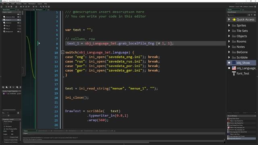Image resolution: width=258 pixels, height=145 pixels.
Task: Click the Creation Code button in Room Settings
Action: click(14, 137)
